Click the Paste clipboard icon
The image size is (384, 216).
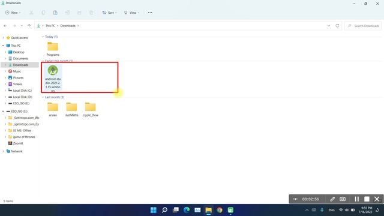click(x=55, y=13)
